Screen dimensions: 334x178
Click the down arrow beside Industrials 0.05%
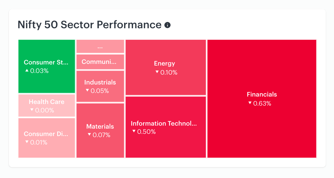[x=87, y=90]
